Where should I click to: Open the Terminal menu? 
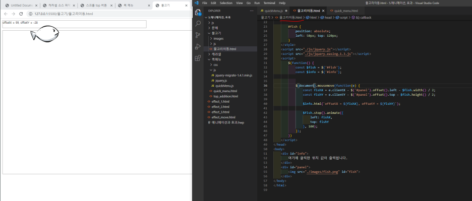pyautogui.click(x=269, y=3)
